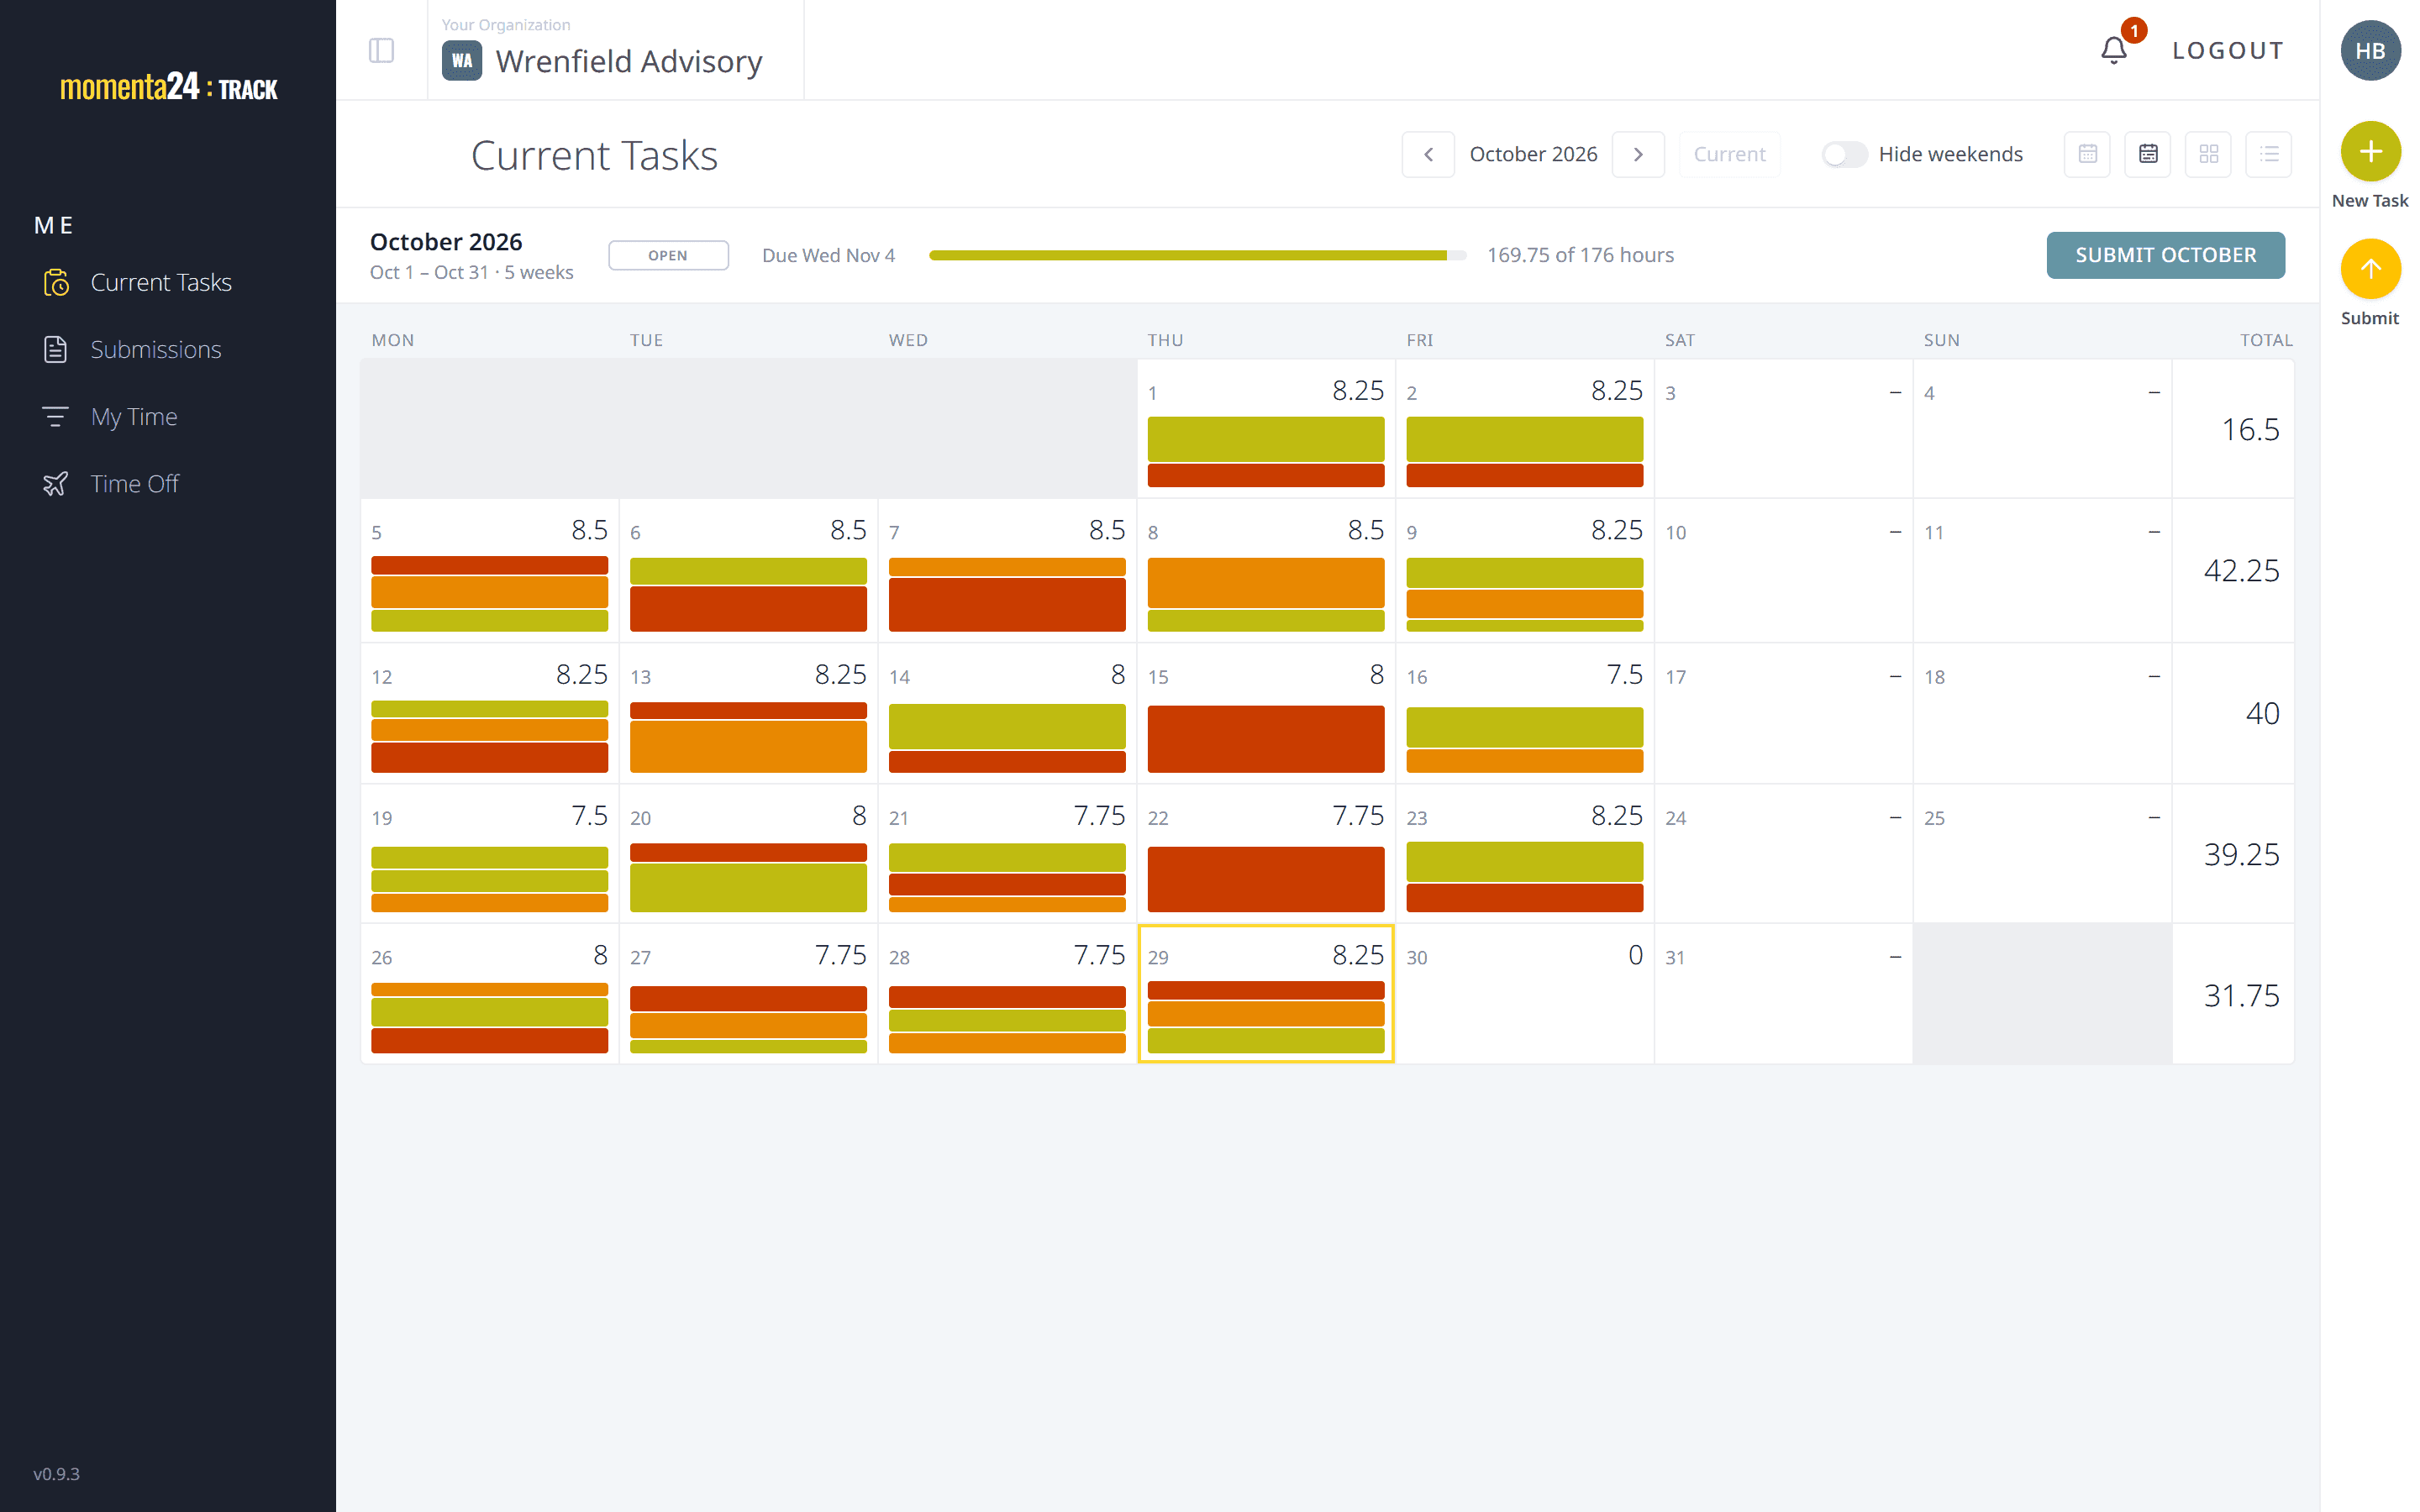This screenshot has height=1512, width=2420.
Task: Click the My Time filter icon
Action: point(56,417)
